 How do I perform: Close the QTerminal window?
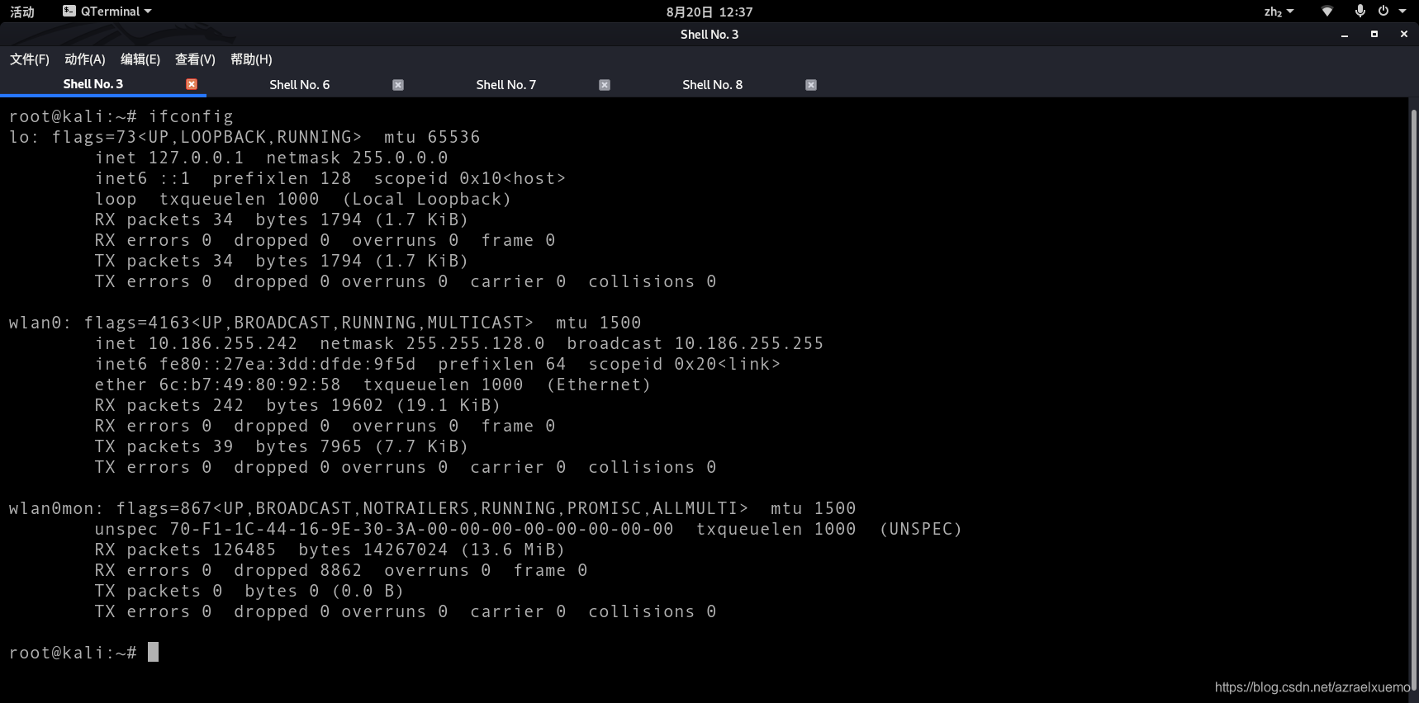click(x=1404, y=34)
